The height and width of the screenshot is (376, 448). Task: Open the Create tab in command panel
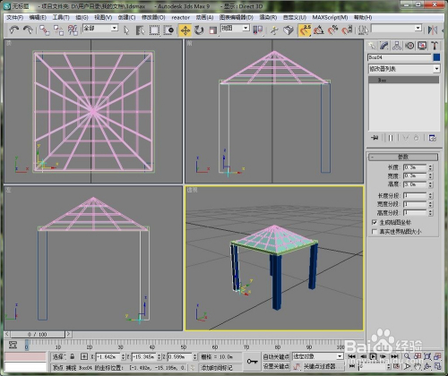pyautogui.click(x=372, y=46)
